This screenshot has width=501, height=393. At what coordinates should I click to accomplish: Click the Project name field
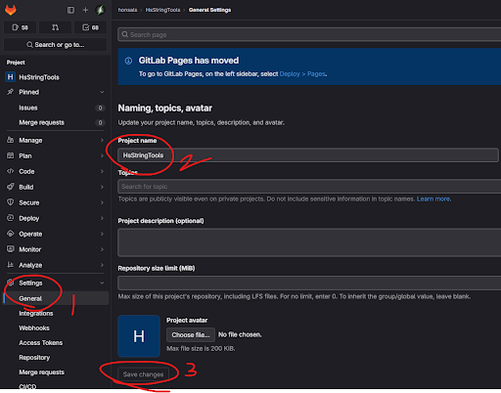pos(308,155)
